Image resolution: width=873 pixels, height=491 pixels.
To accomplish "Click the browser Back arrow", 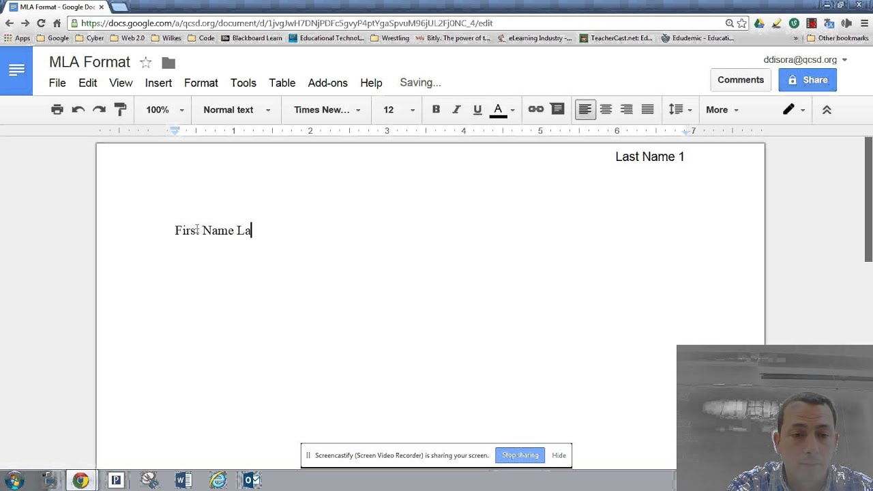I will click(x=10, y=23).
